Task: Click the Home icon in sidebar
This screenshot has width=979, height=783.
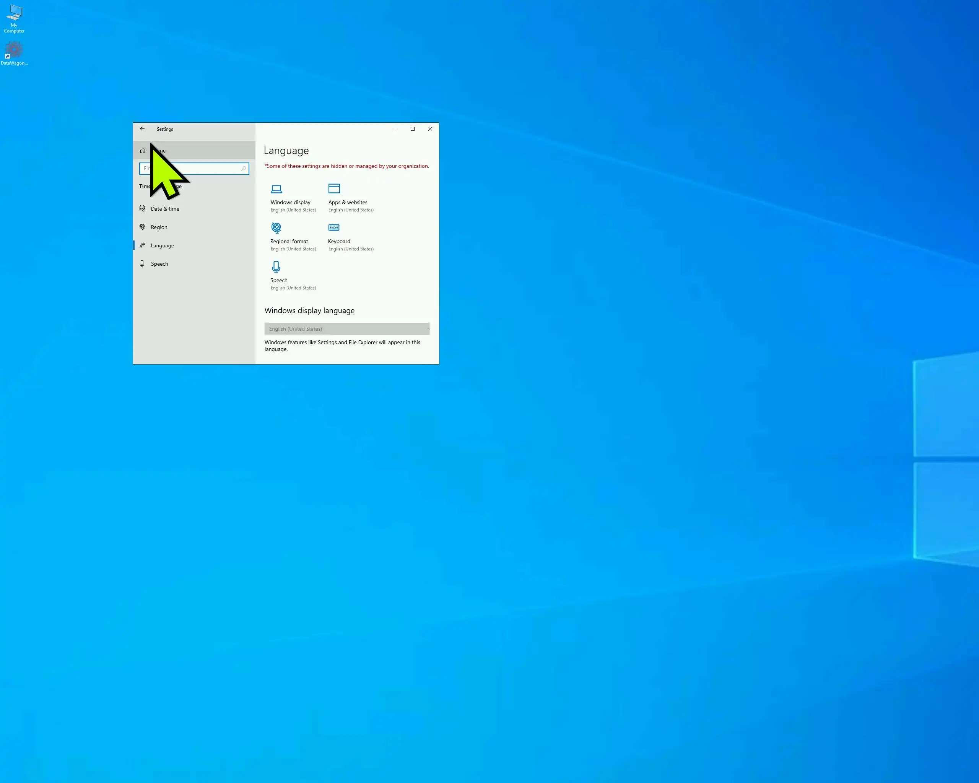Action: [x=143, y=151]
